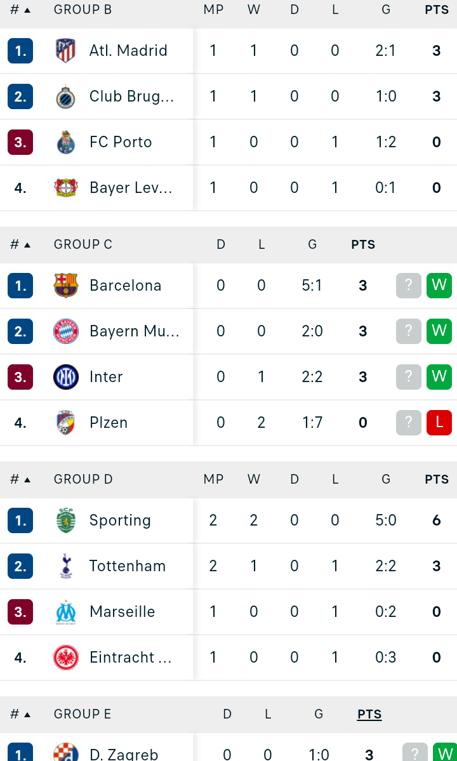Click Plzen's red L form badge
The image size is (457, 761).
click(439, 422)
